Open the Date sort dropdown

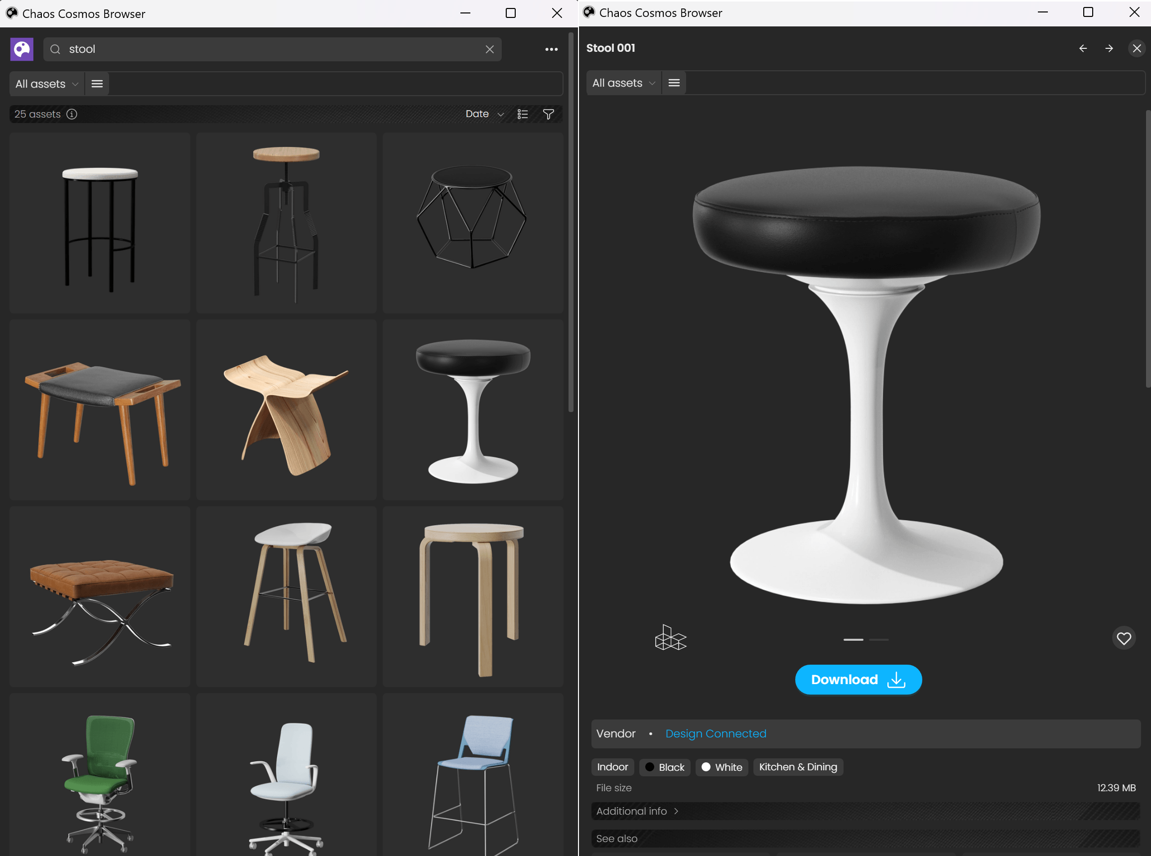click(x=484, y=114)
